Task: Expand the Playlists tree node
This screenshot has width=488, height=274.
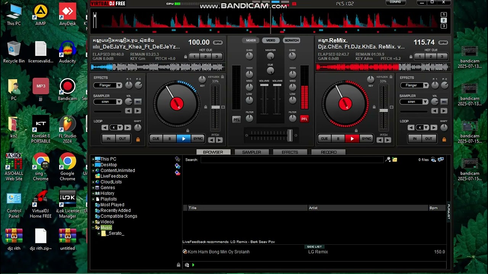Action: point(93,199)
